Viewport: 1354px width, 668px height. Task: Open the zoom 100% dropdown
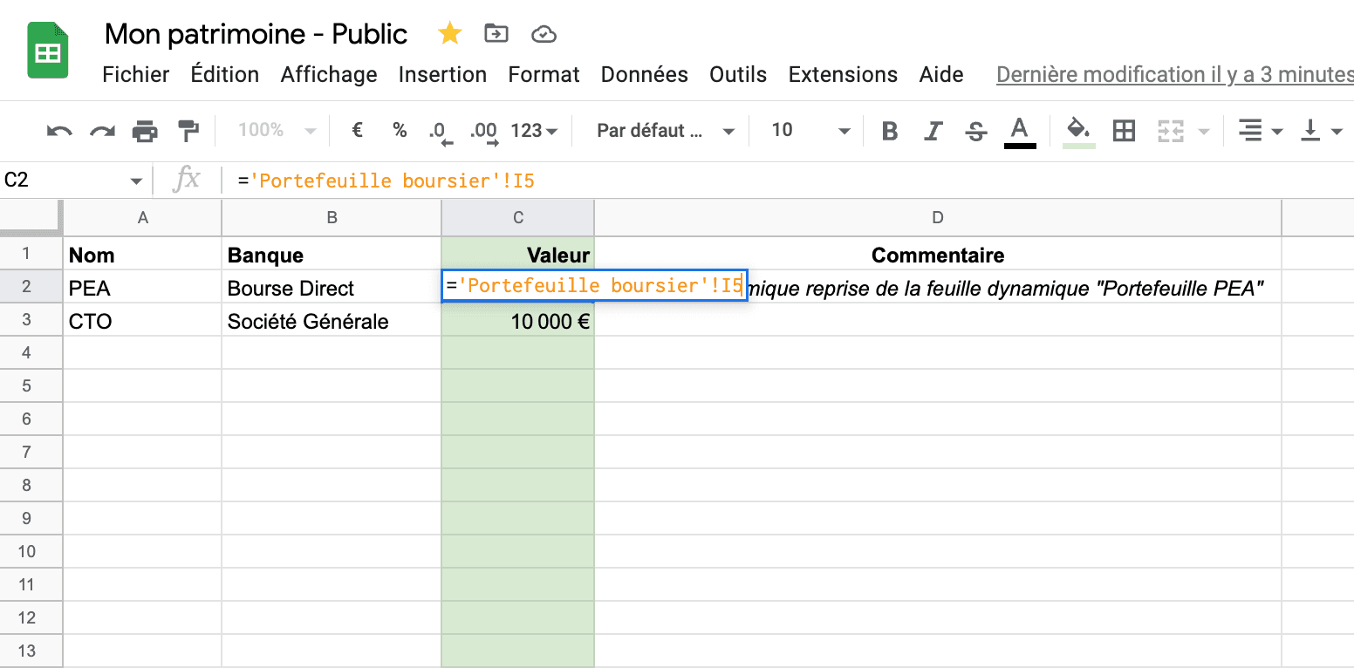277,131
